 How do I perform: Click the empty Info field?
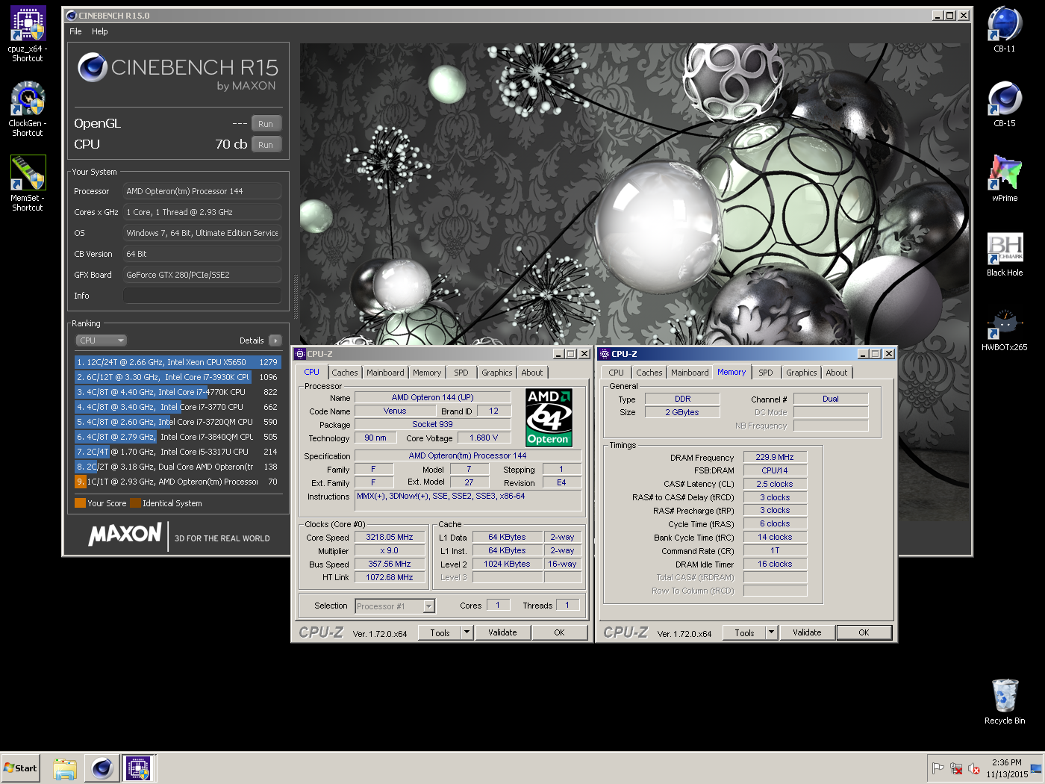click(x=202, y=296)
